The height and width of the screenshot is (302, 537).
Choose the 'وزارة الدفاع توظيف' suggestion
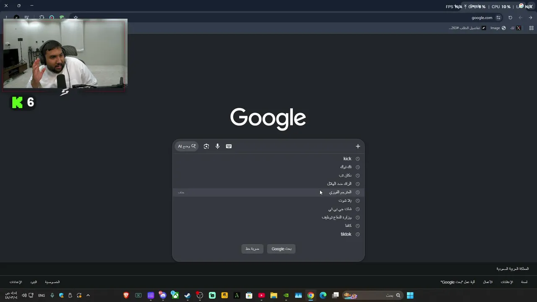coord(268,217)
